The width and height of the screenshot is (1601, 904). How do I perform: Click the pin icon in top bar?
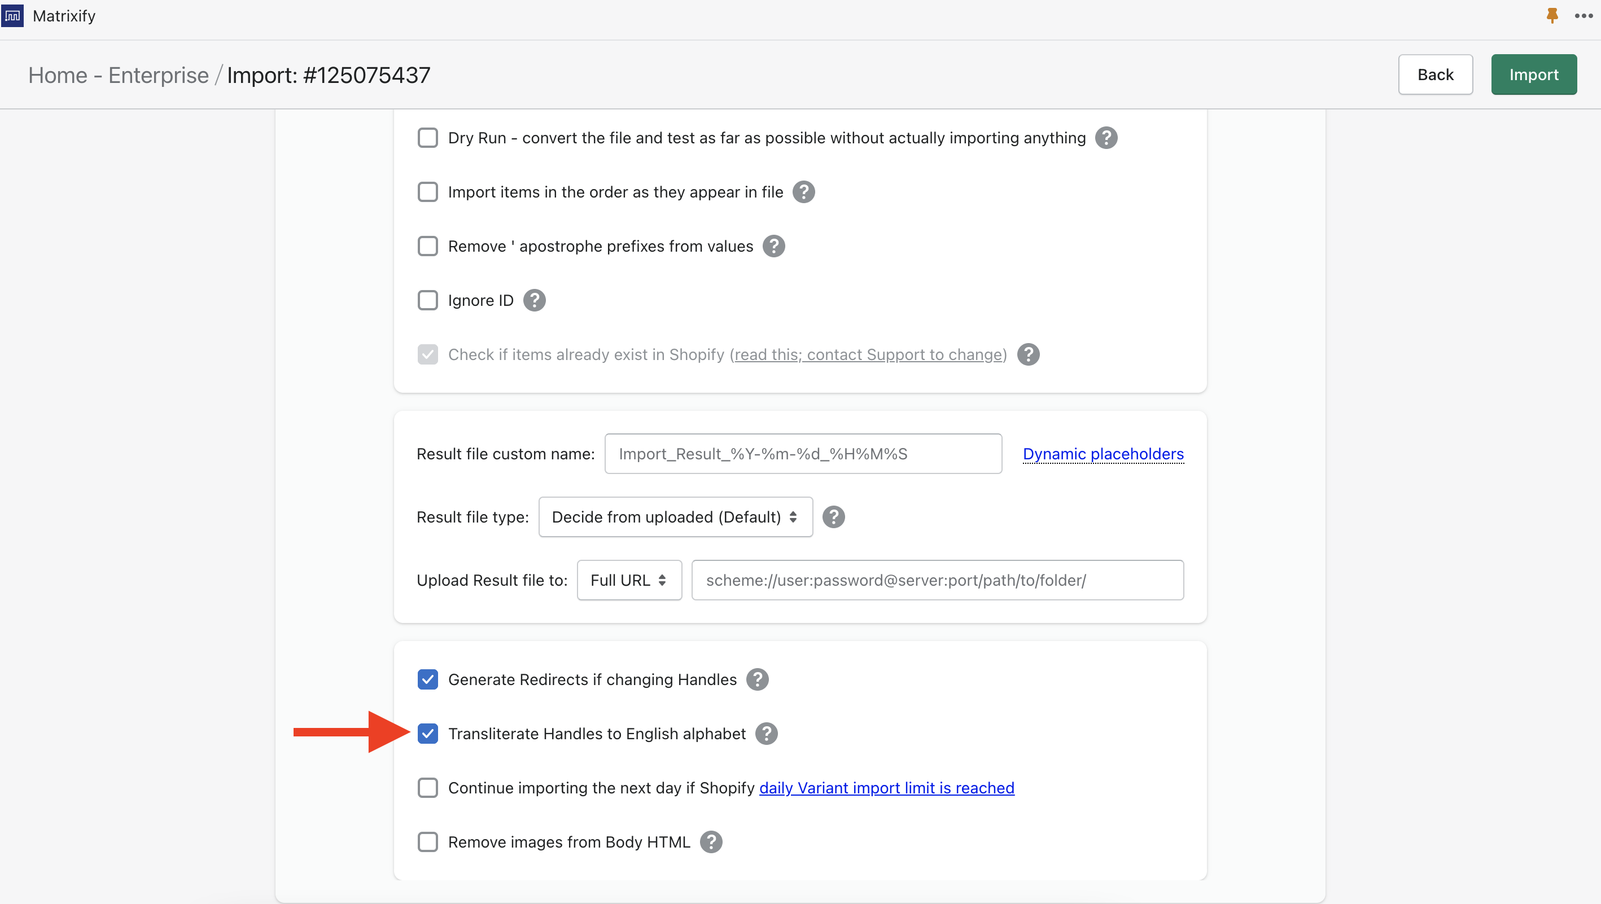point(1552,16)
